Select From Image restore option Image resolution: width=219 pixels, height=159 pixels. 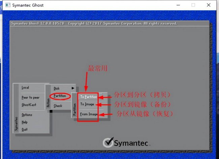point(89,114)
